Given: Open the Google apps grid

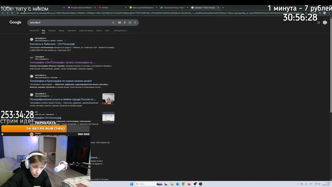Looking at the screenshot, I should coord(319,23).
